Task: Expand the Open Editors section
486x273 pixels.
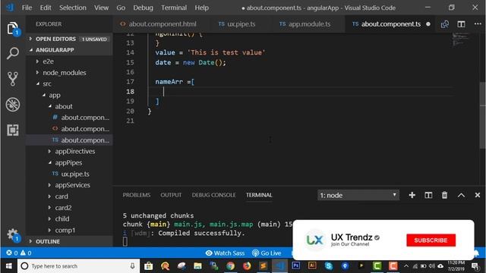Action: (55, 39)
